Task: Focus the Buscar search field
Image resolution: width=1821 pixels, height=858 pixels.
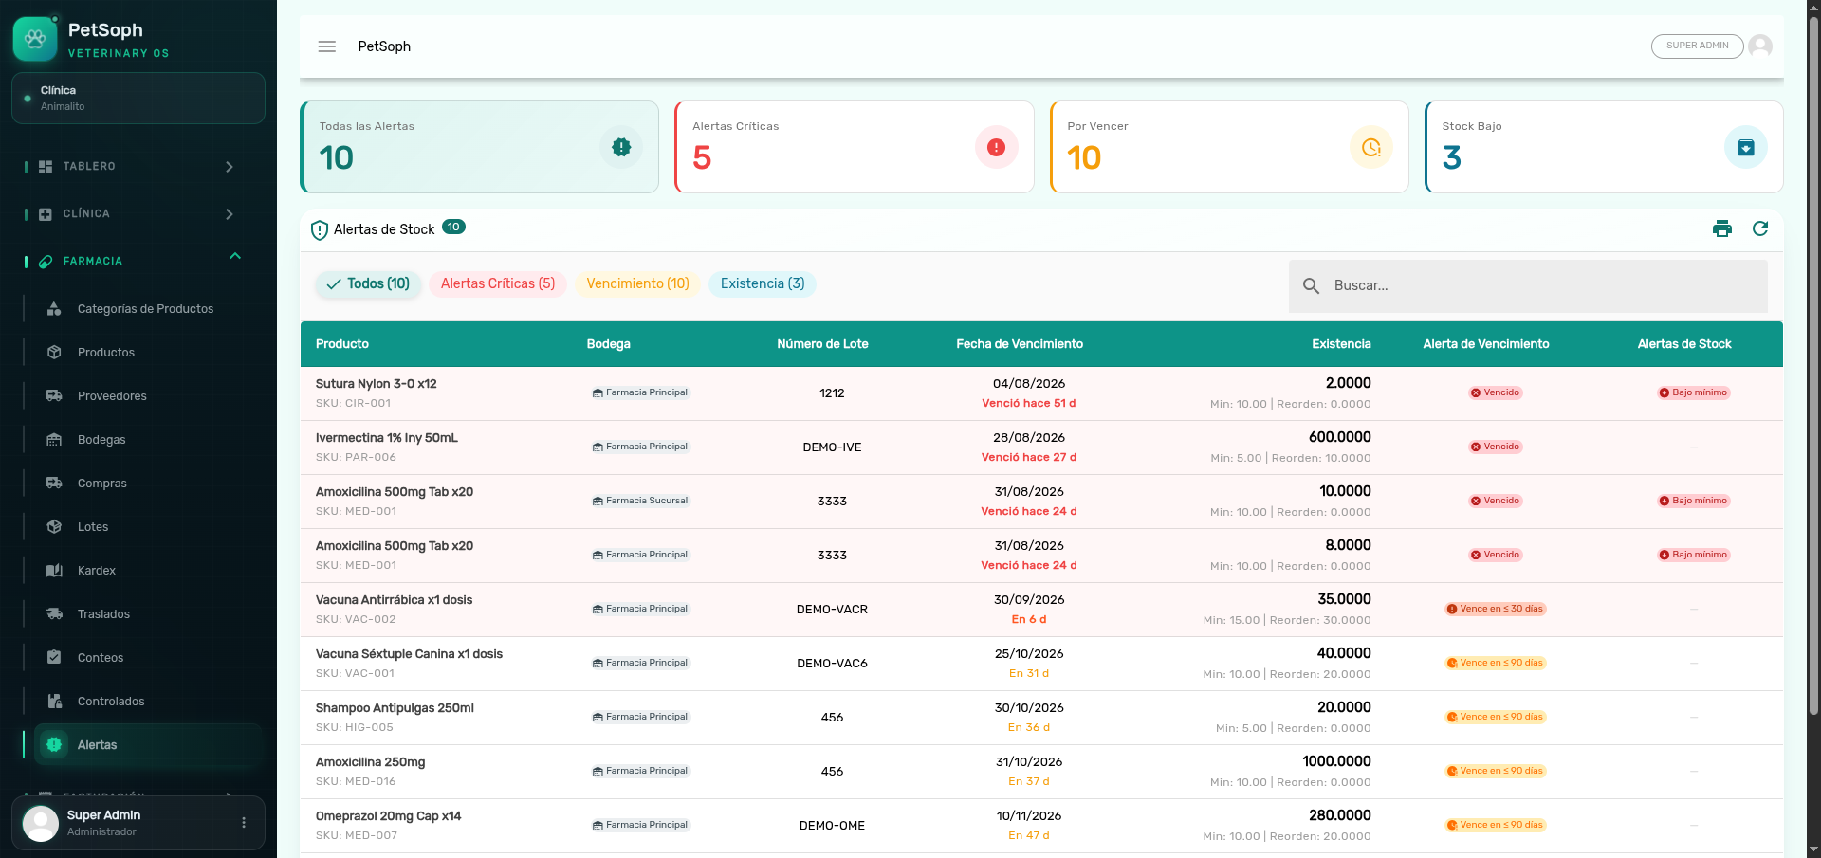Action: coord(1528,285)
